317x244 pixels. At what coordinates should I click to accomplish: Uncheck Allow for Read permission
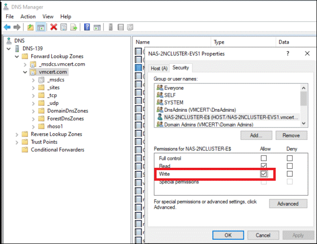264,166
